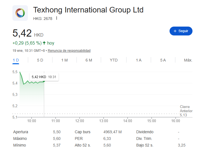
Task: Switch to the 5 D chart tab
Action: click(40, 60)
